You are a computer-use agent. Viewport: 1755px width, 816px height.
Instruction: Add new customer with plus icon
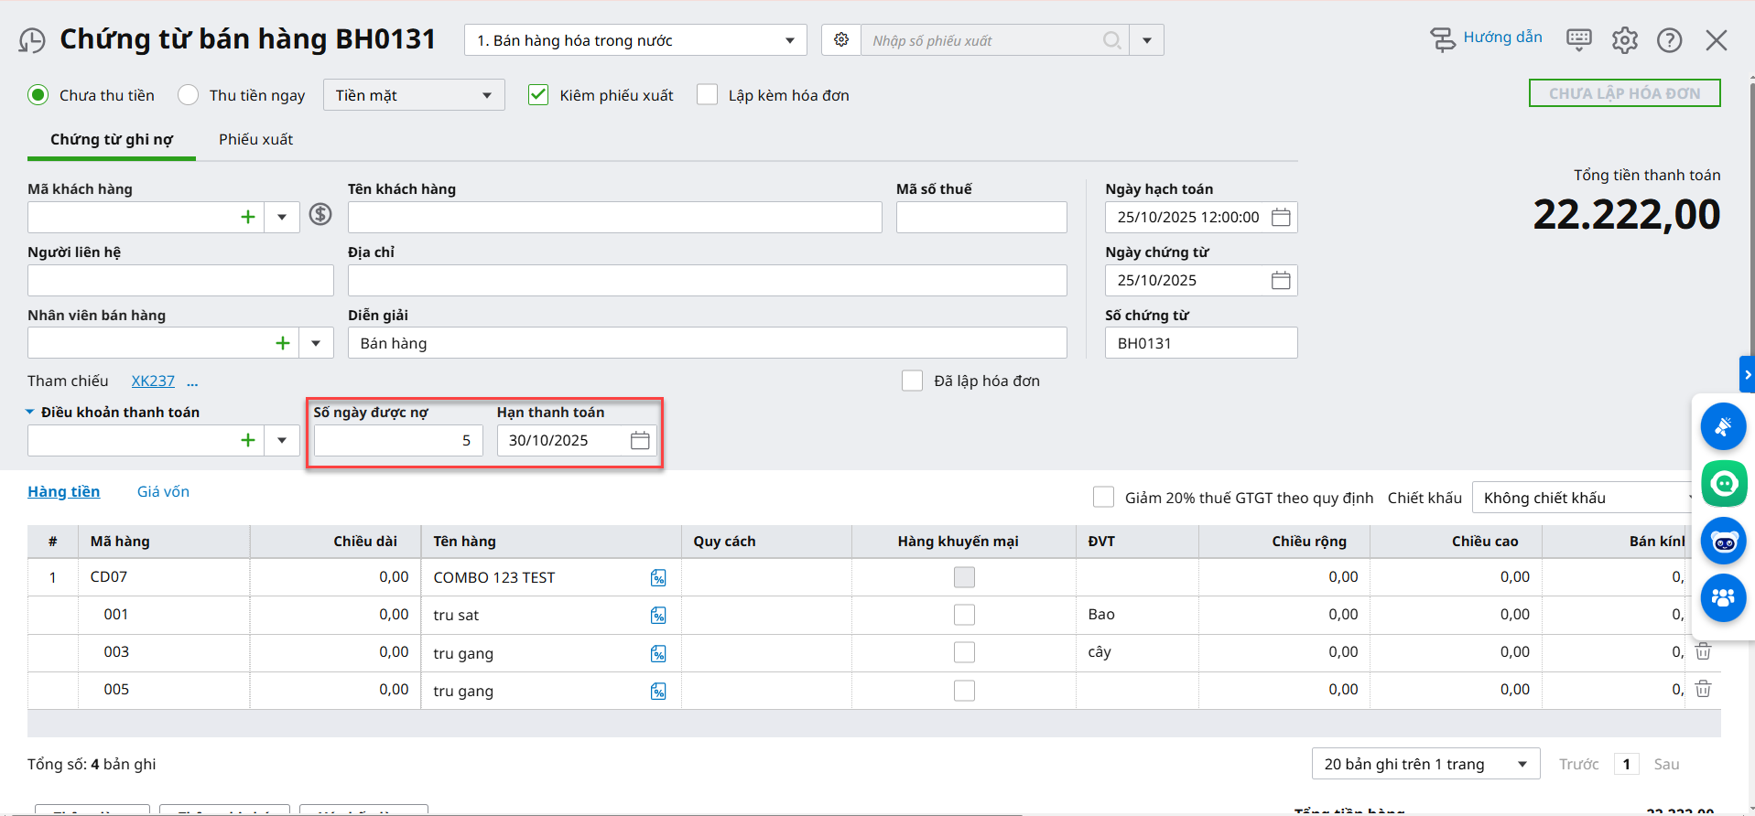[x=247, y=218]
